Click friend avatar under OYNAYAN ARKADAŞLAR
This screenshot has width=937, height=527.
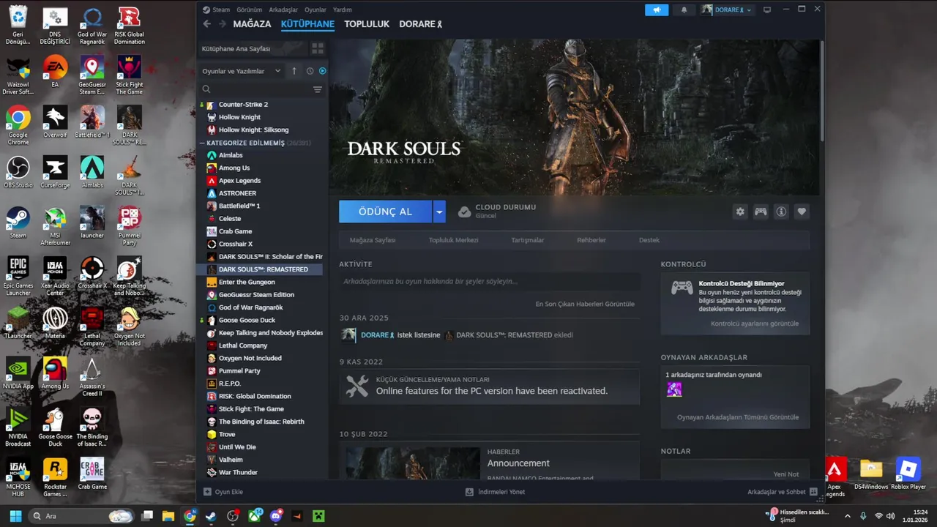coord(674,389)
